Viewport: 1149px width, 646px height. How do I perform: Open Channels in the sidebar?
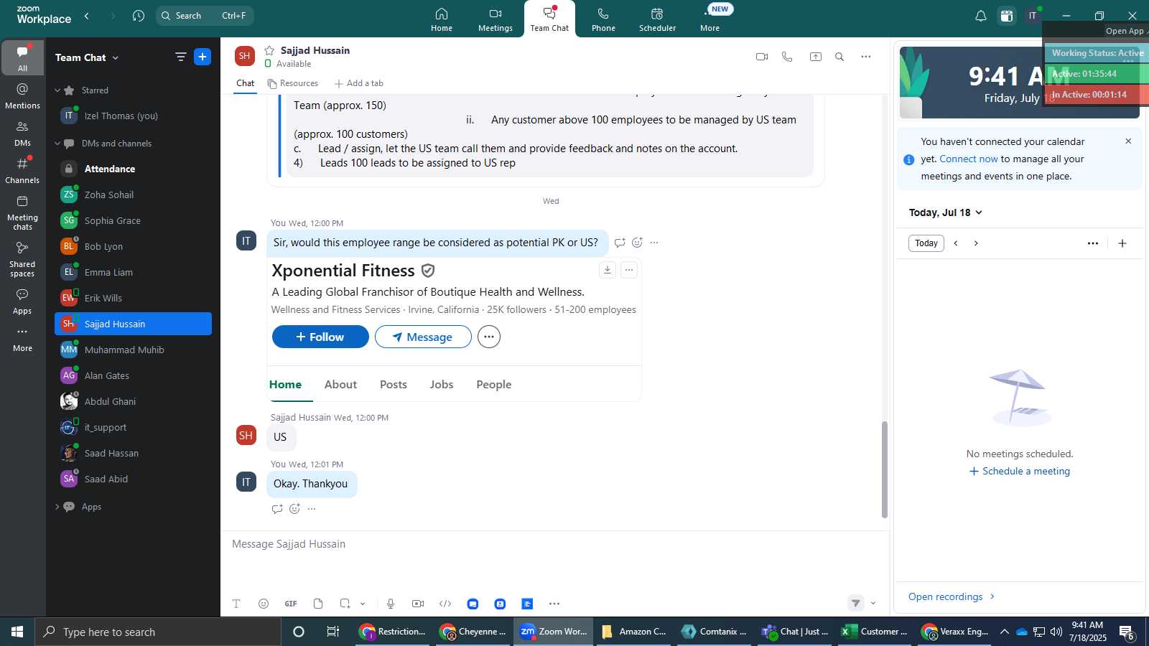[x=22, y=170]
